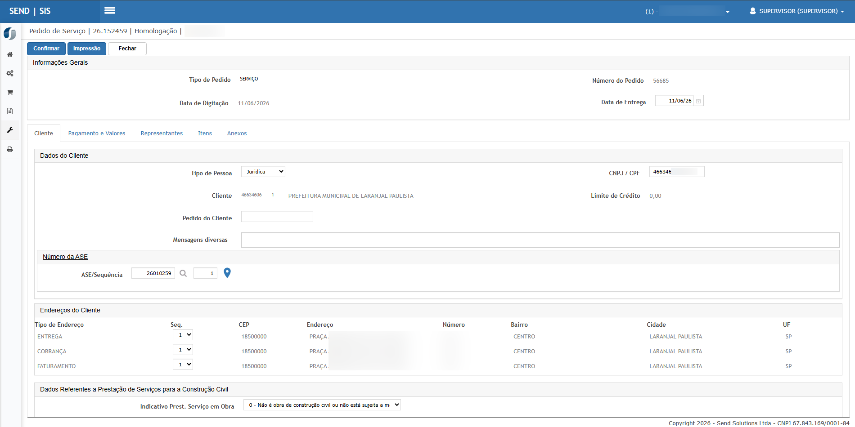
Task: Open the home icon in sidebar
Action: (10, 54)
